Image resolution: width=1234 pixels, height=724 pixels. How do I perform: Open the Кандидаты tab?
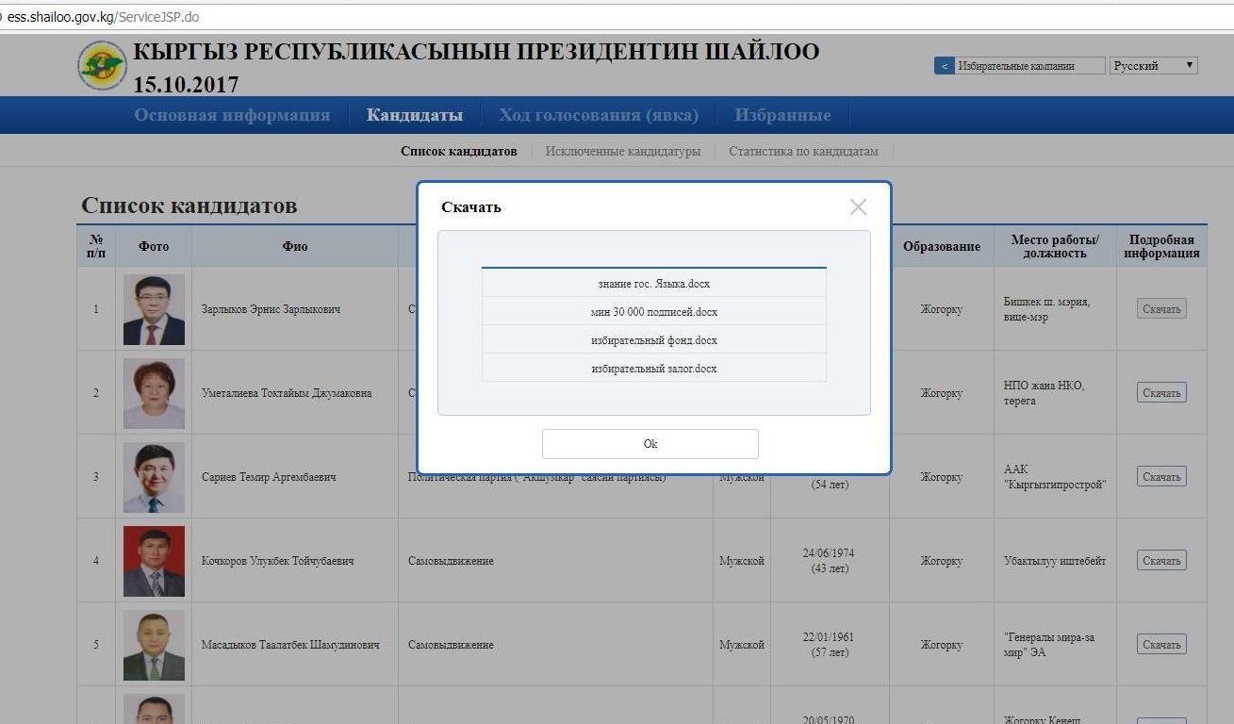[415, 115]
